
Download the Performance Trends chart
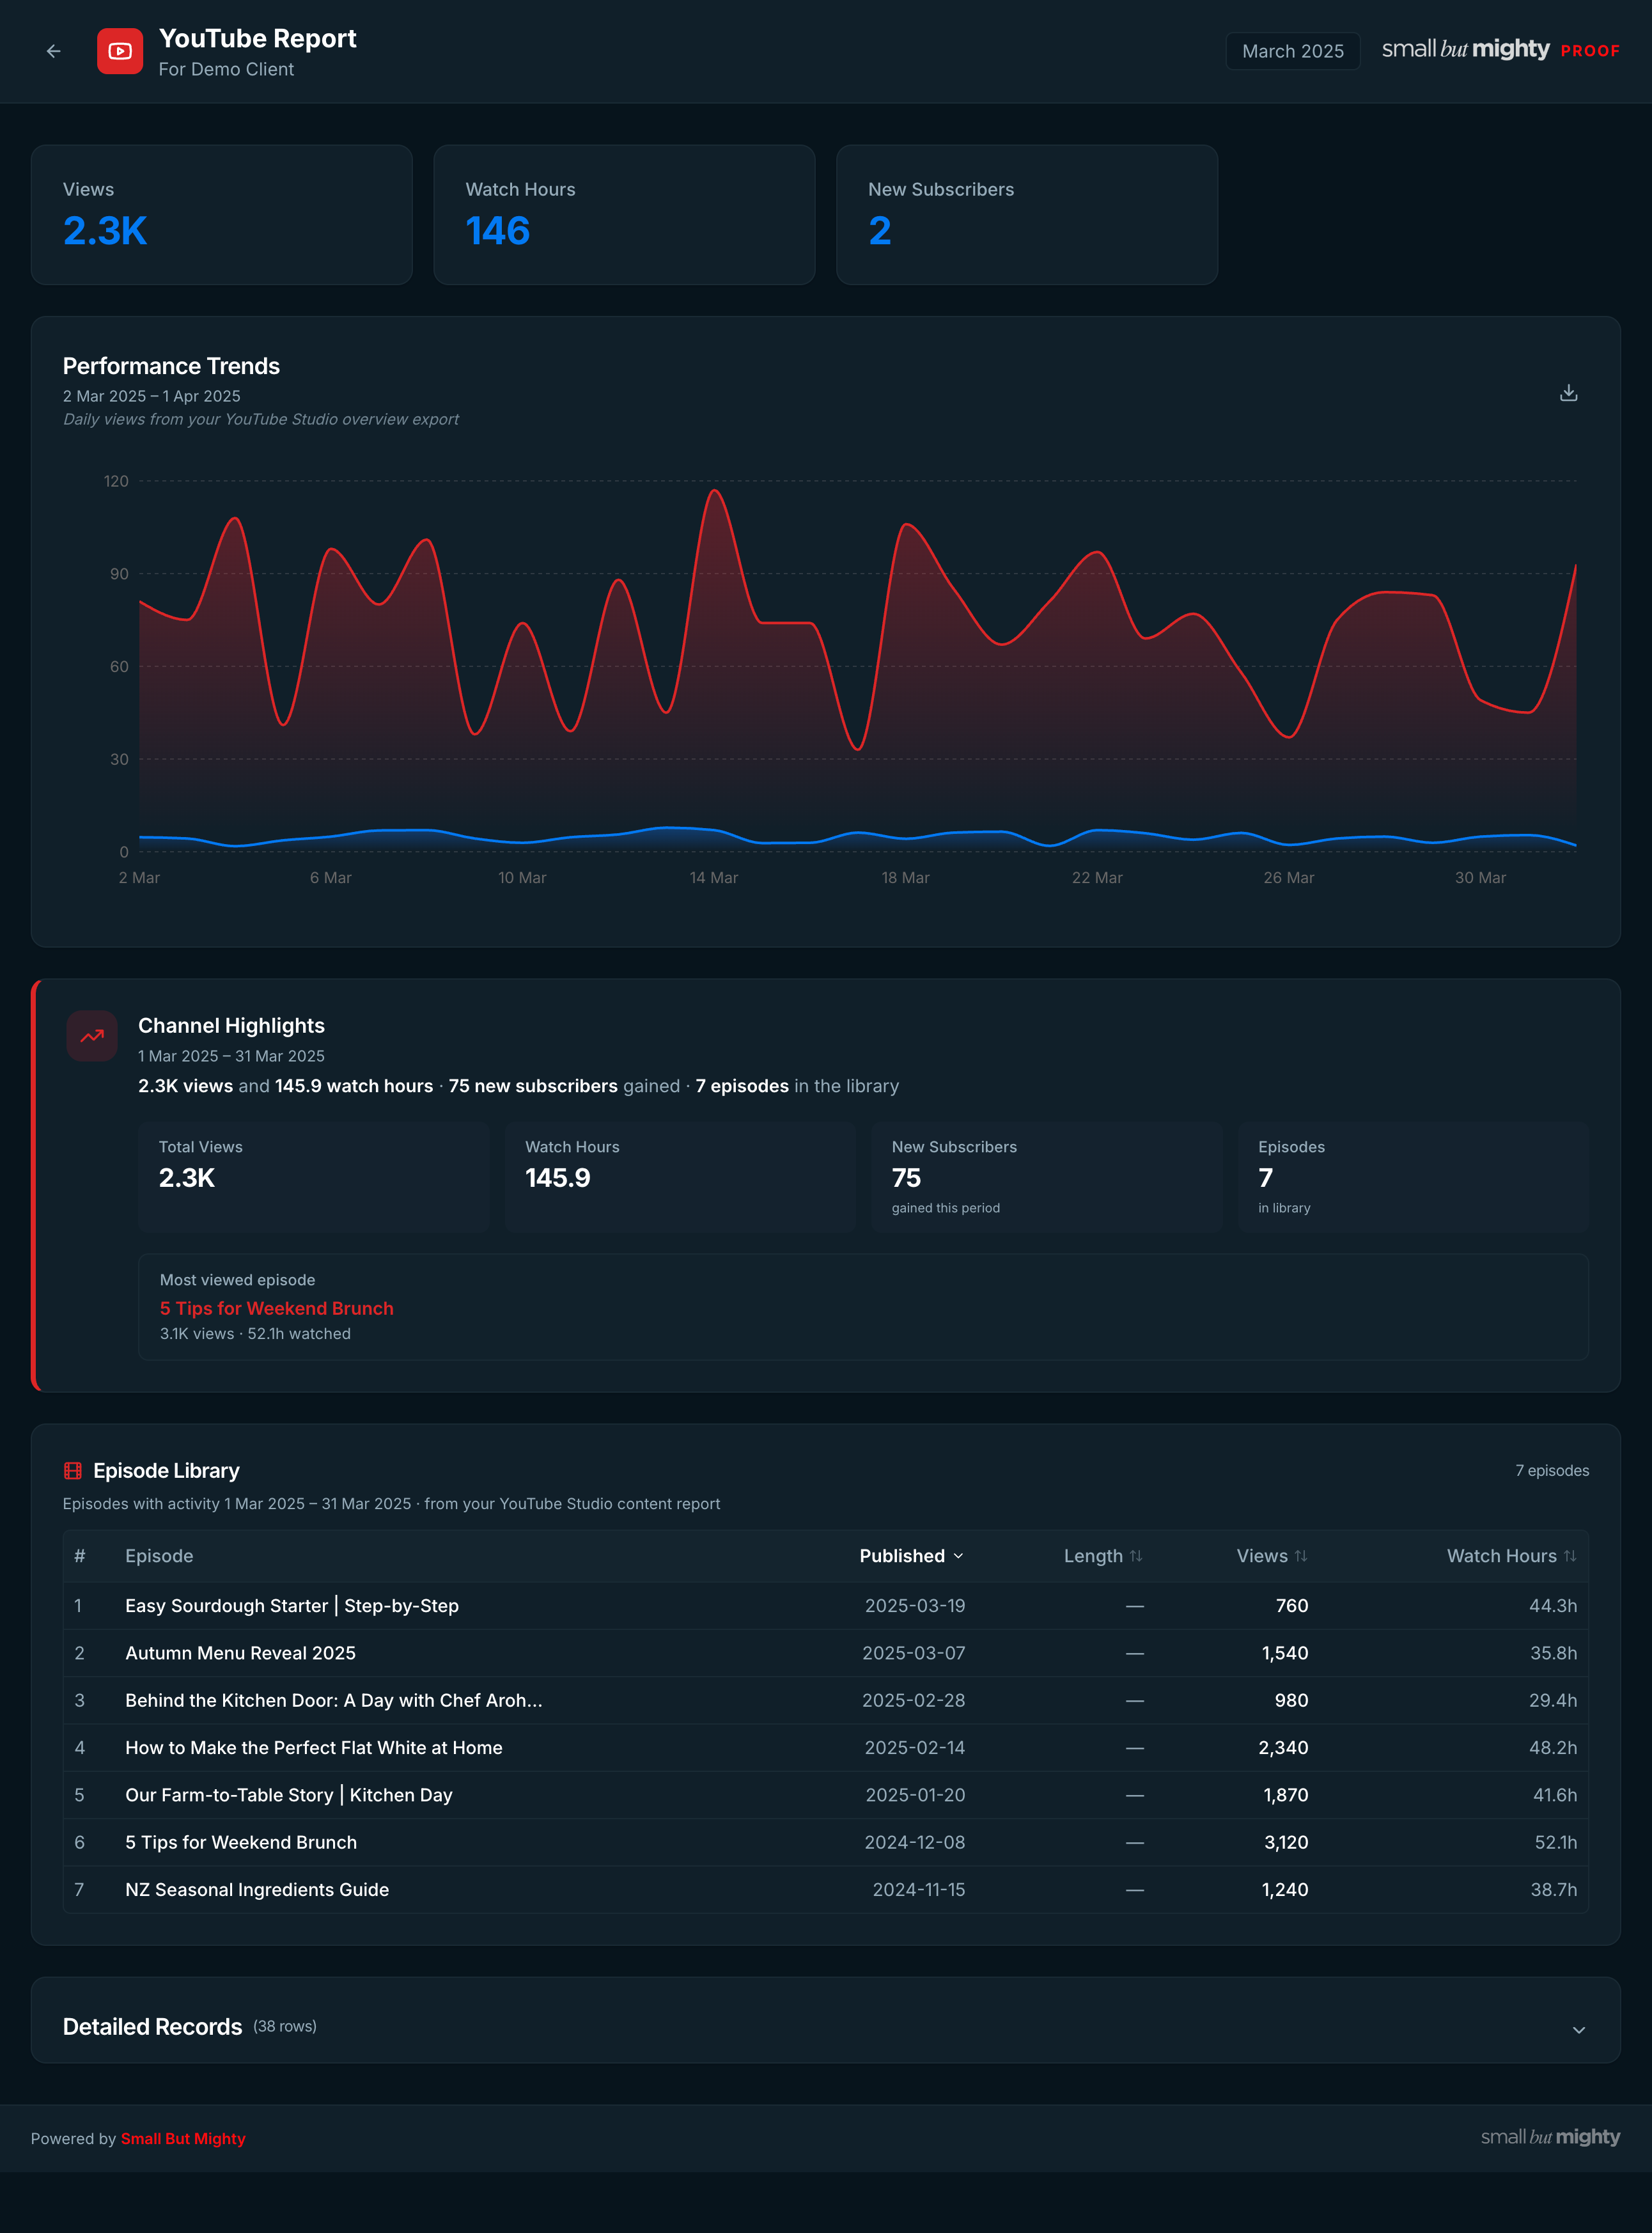point(1568,393)
